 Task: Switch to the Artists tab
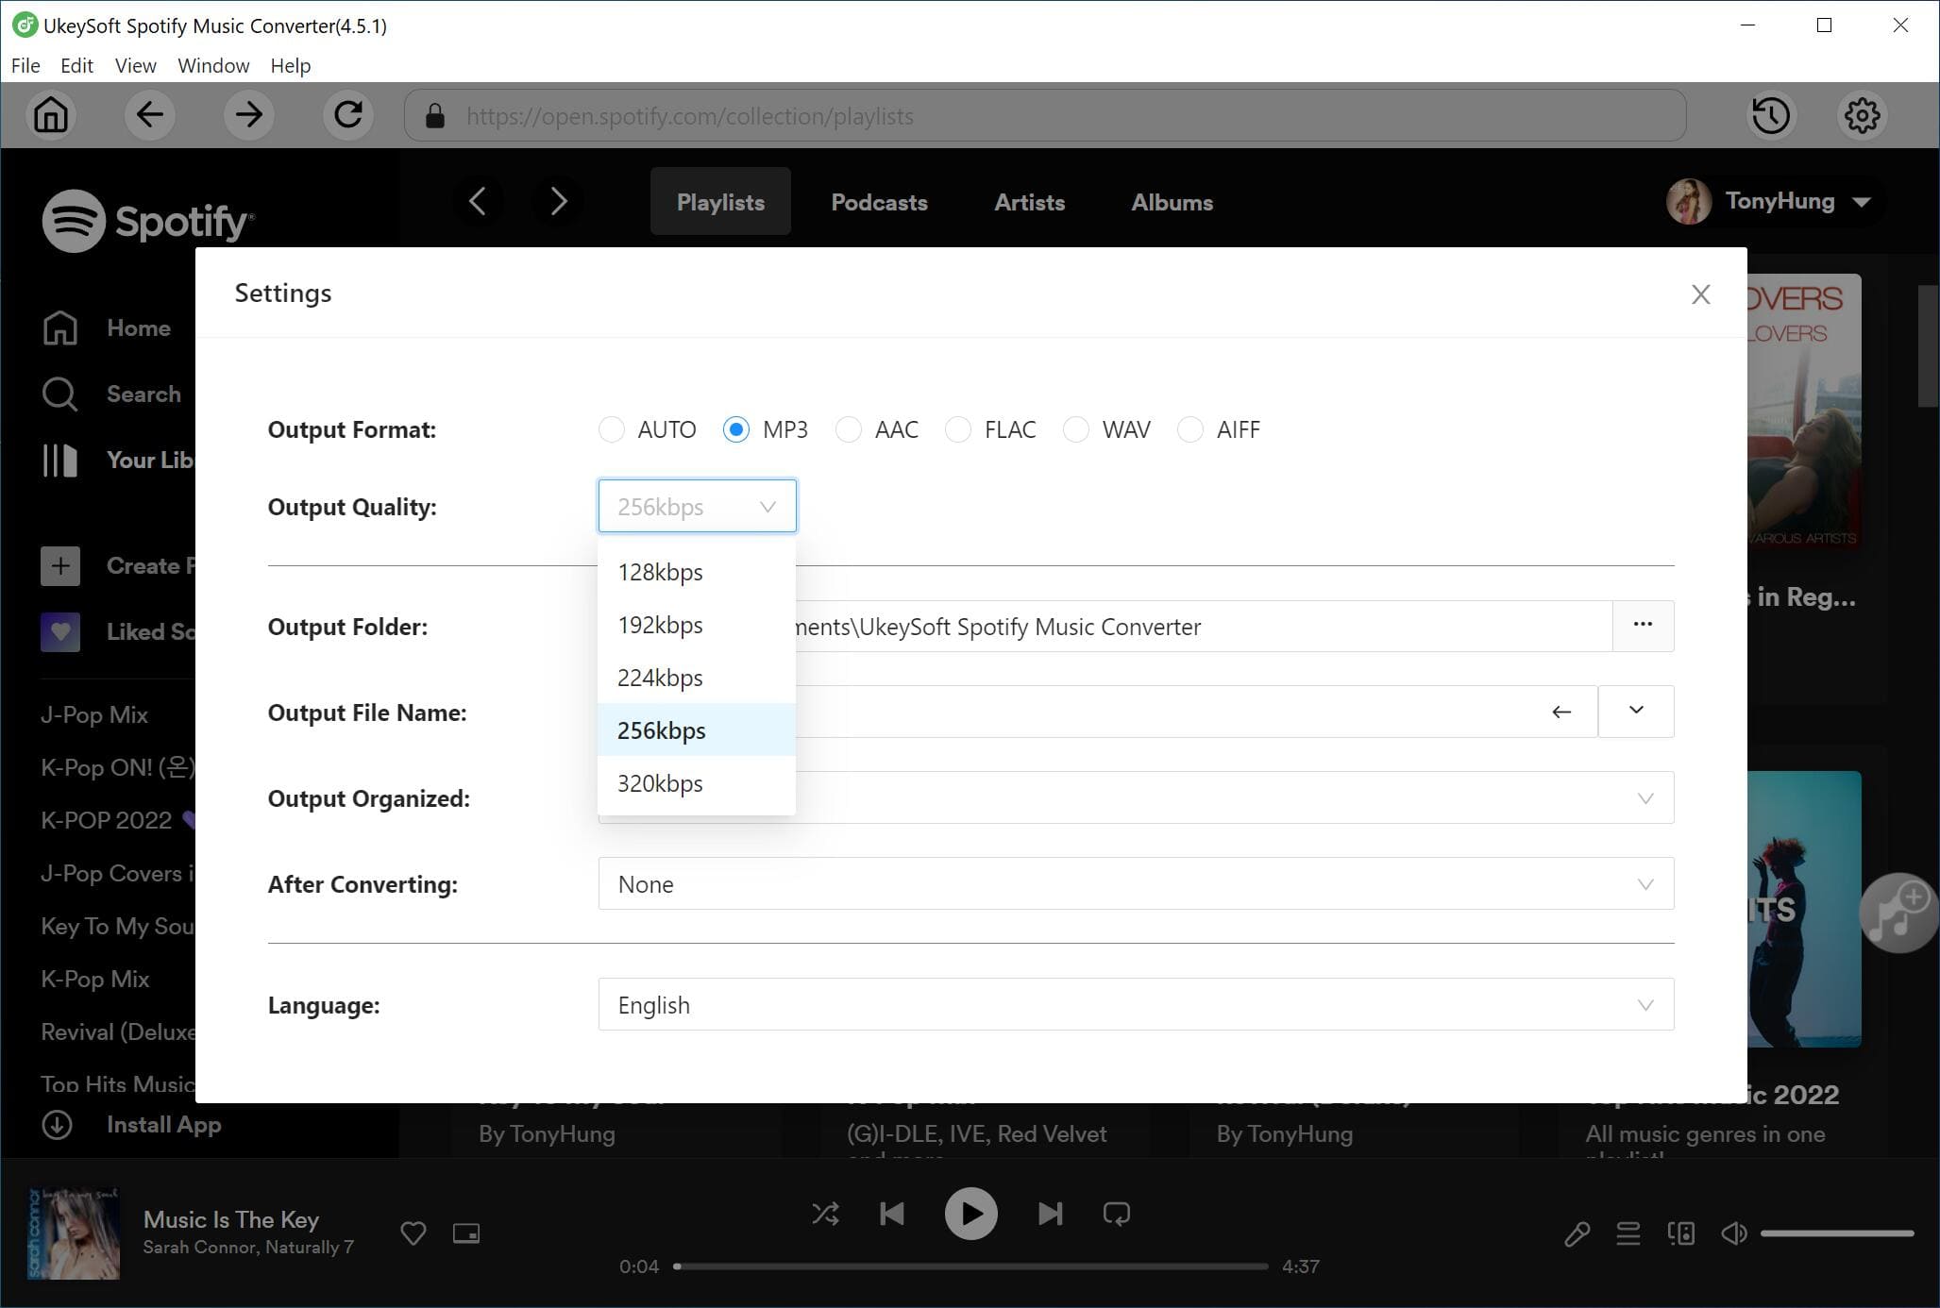point(1029,201)
